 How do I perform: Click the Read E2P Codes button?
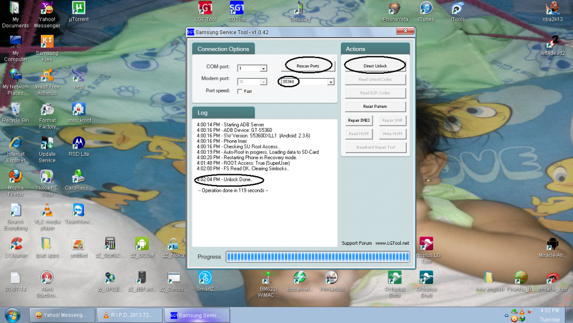click(x=375, y=93)
